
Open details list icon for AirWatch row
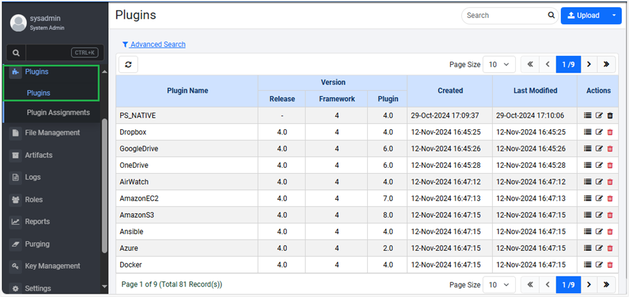pos(588,182)
